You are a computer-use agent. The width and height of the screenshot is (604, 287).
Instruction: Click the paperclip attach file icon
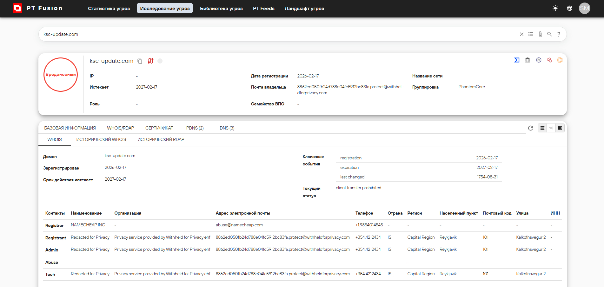(540, 34)
